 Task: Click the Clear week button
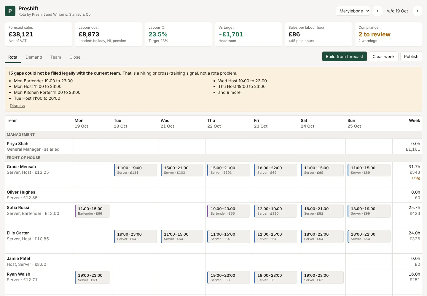coord(383,57)
